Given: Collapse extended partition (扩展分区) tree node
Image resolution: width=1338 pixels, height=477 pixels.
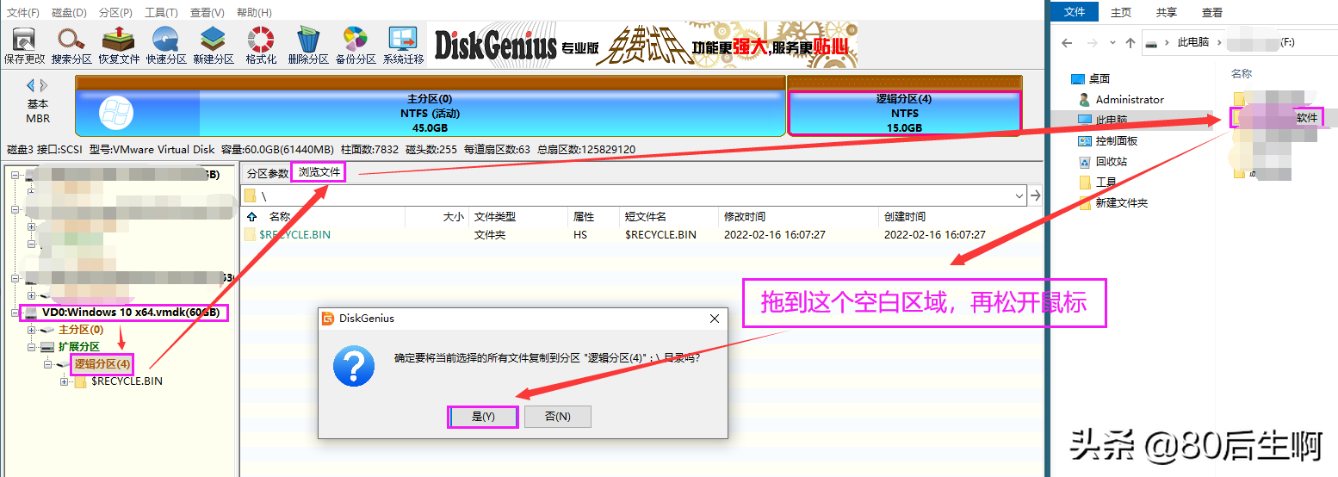Looking at the screenshot, I should (32, 347).
